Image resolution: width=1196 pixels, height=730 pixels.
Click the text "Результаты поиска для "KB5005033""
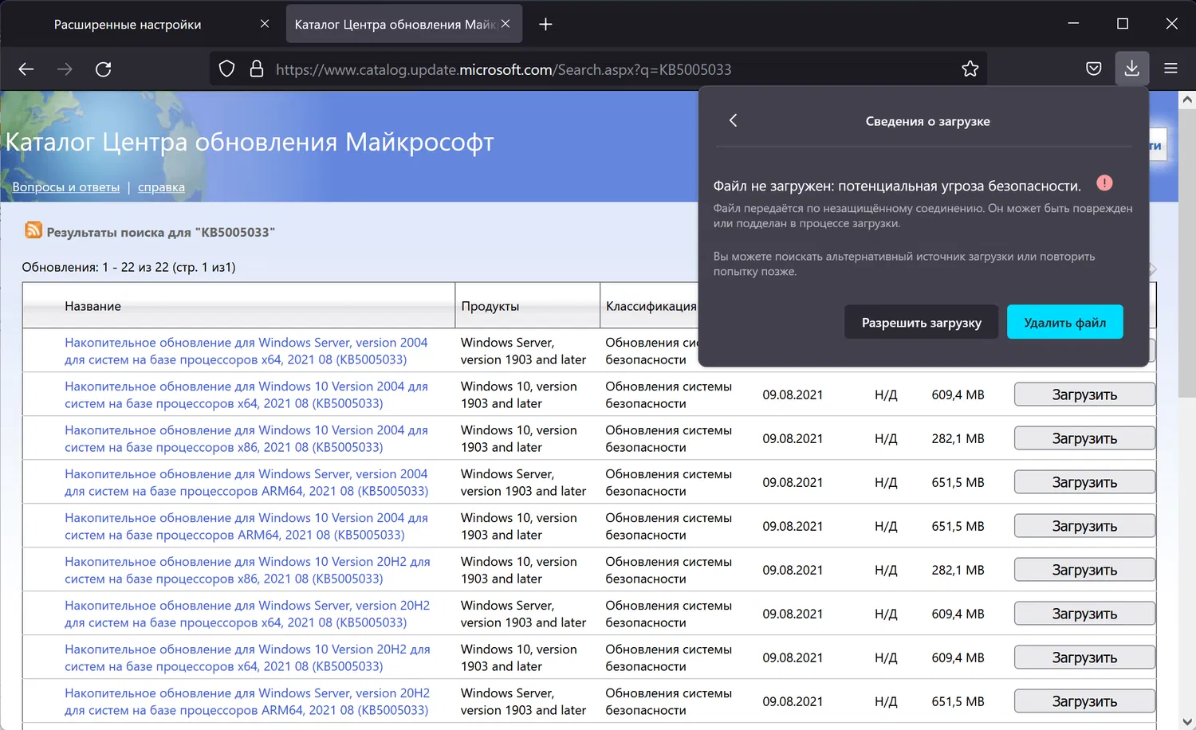coord(160,232)
